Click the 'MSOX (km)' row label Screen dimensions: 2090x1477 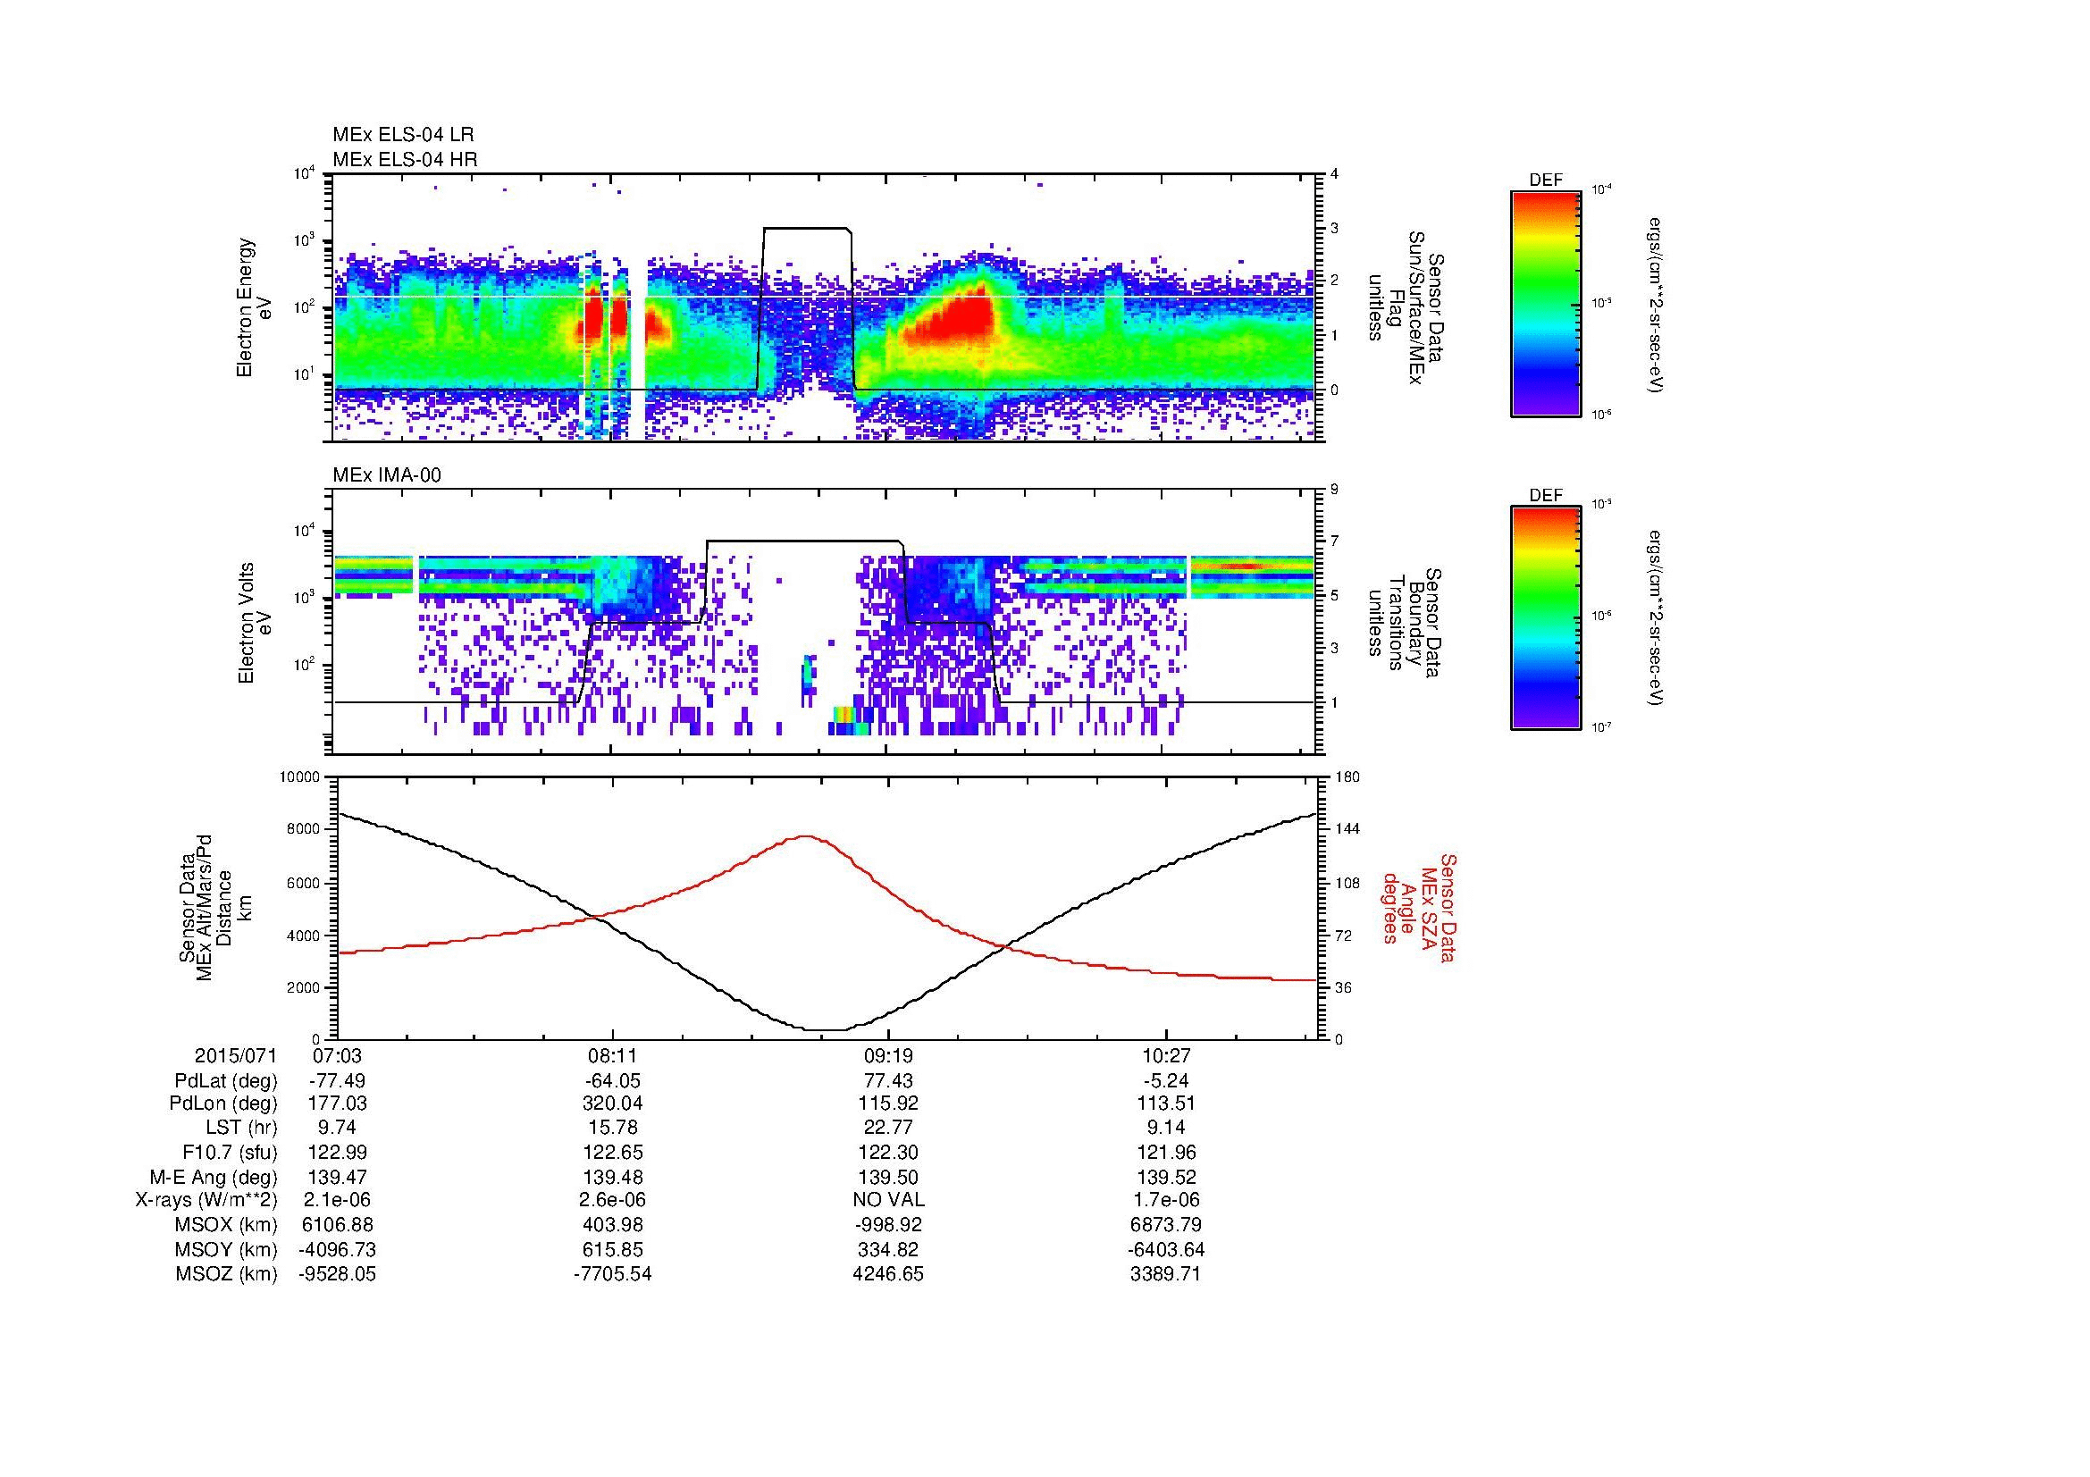(226, 1226)
